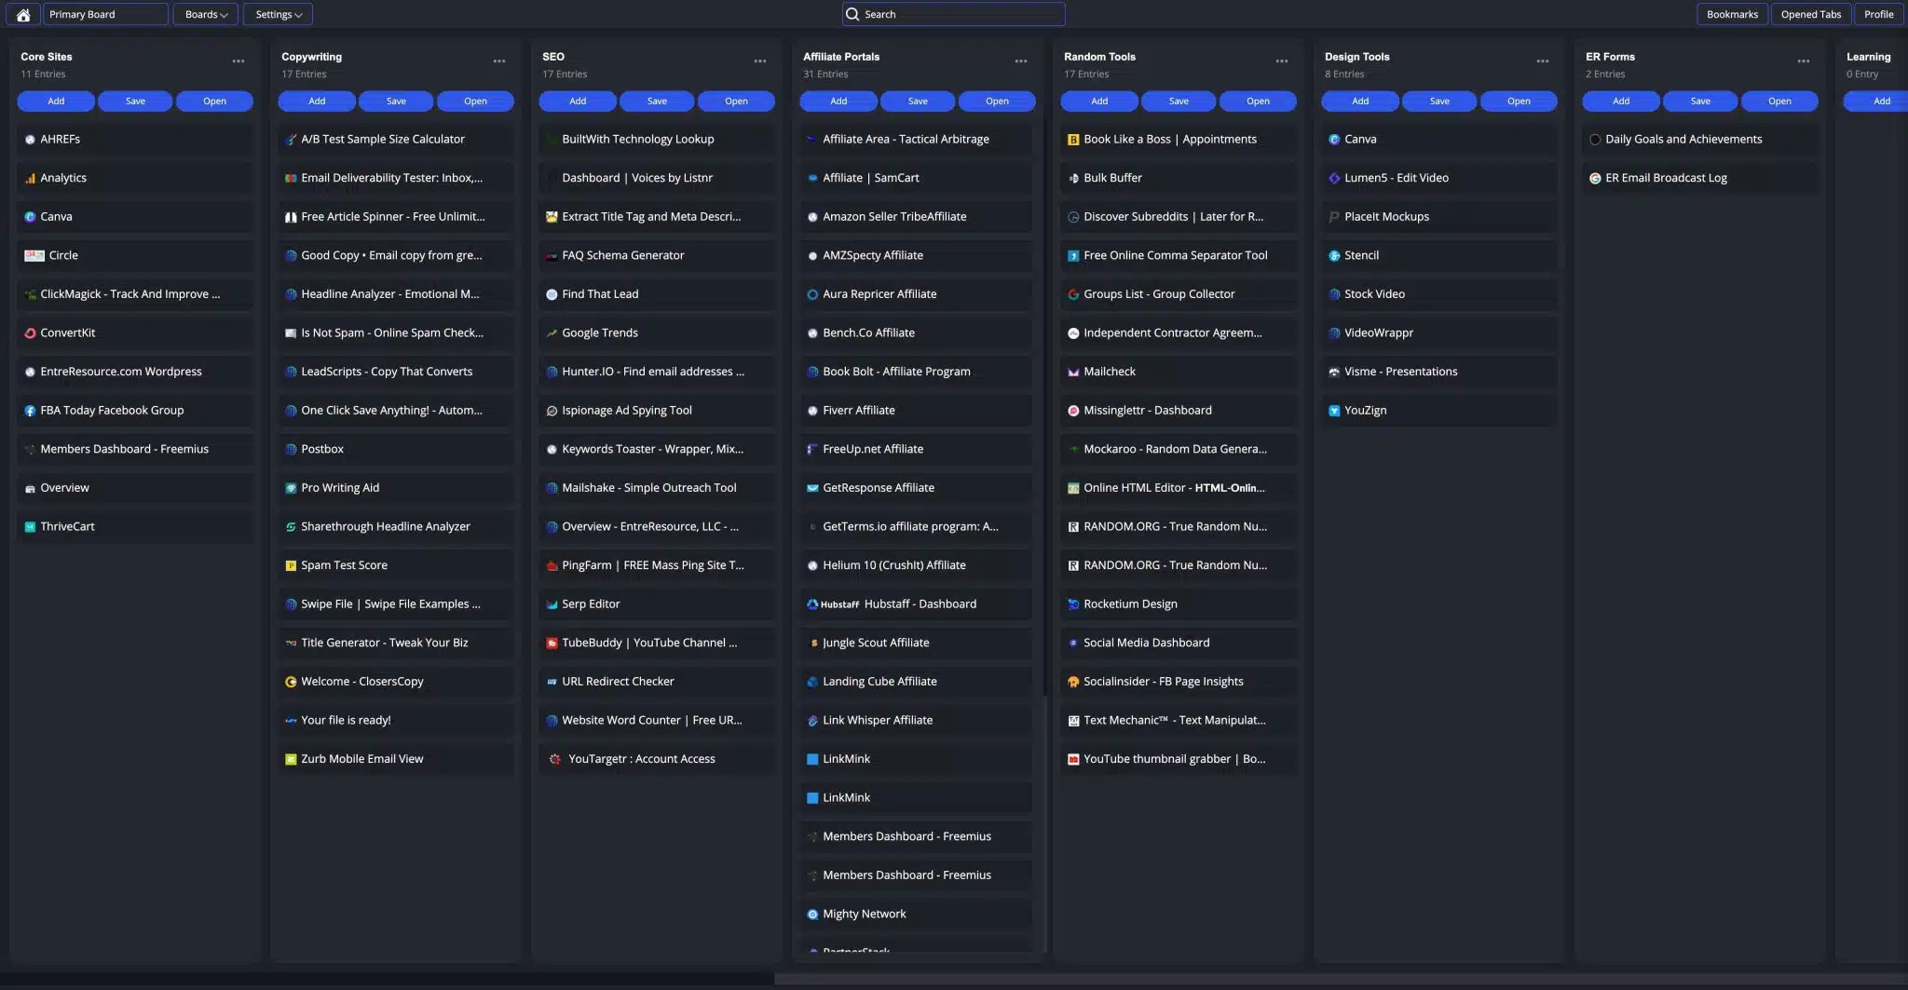Viewport: 1908px width, 990px height.
Task: Click YouTube thumbnail grabber icon
Action: tap(1073, 759)
